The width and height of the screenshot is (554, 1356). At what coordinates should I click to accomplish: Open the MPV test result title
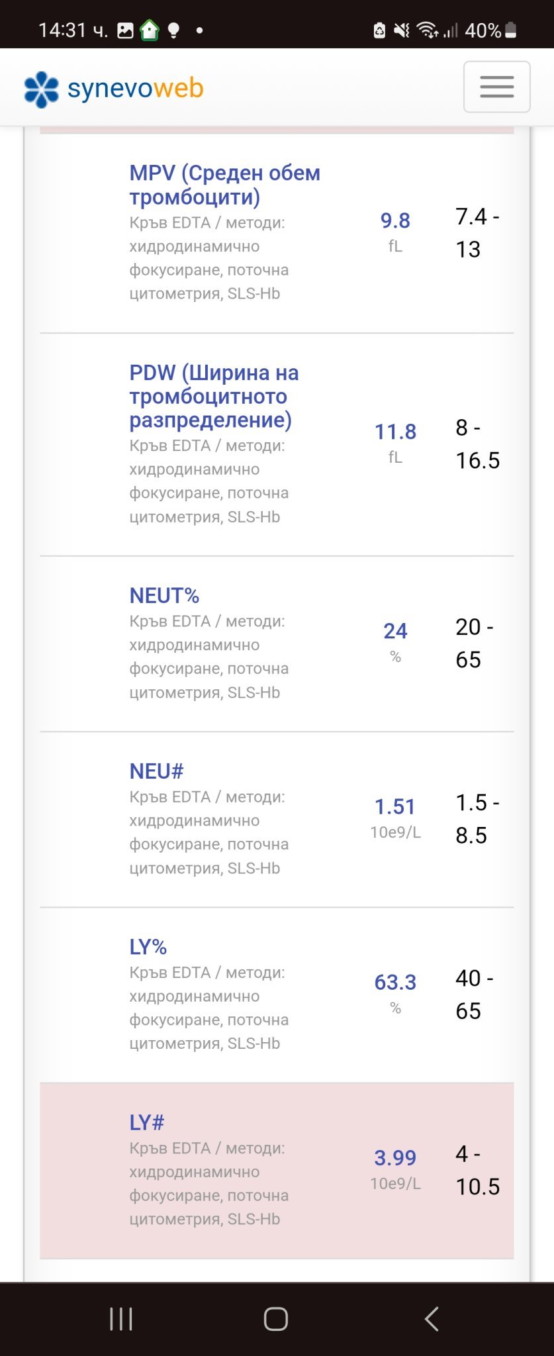click(x=224, y=185)
